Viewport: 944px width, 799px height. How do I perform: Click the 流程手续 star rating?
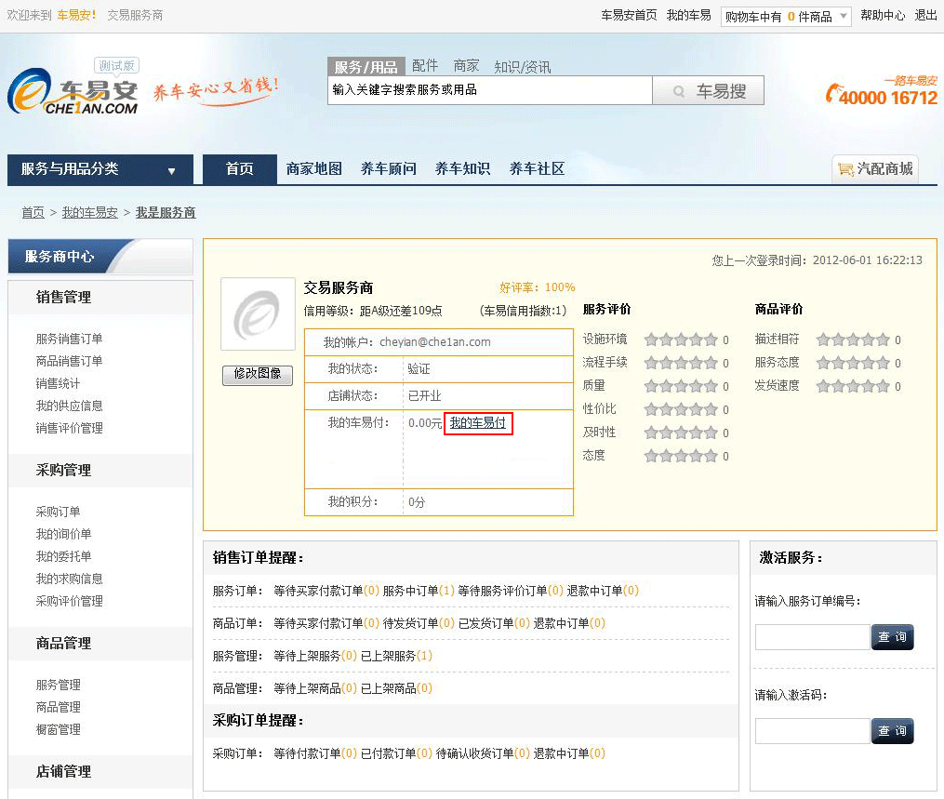681,363
